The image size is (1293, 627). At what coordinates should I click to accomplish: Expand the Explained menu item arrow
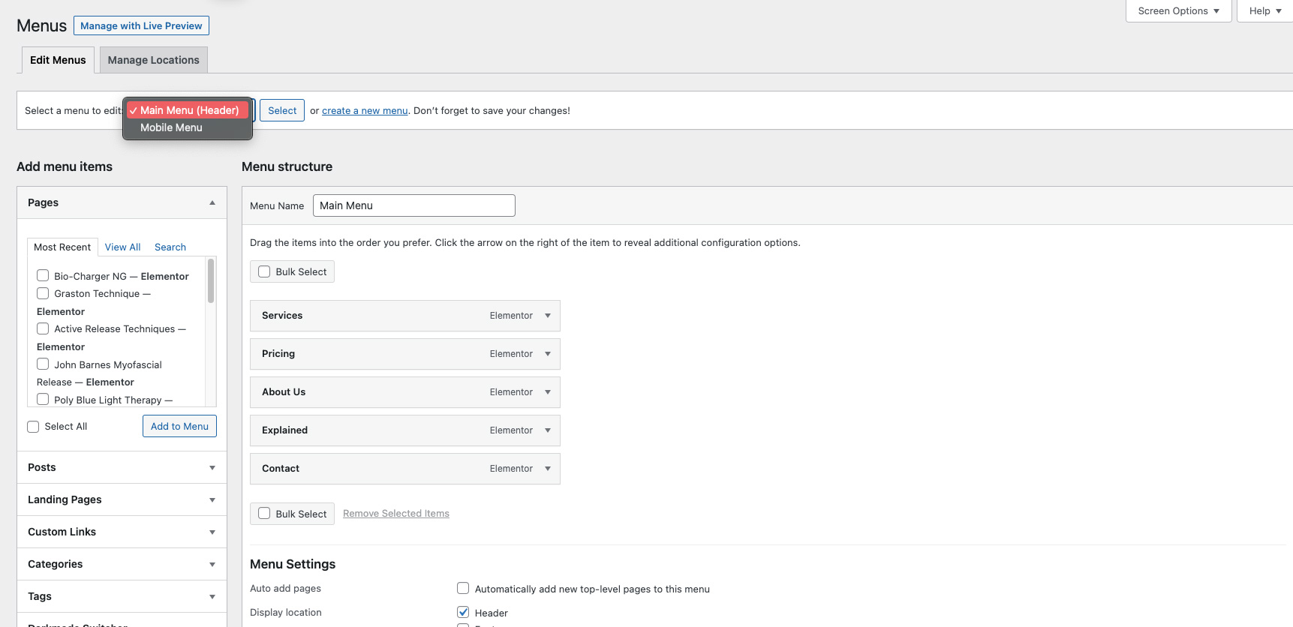[x=548, y=430]
